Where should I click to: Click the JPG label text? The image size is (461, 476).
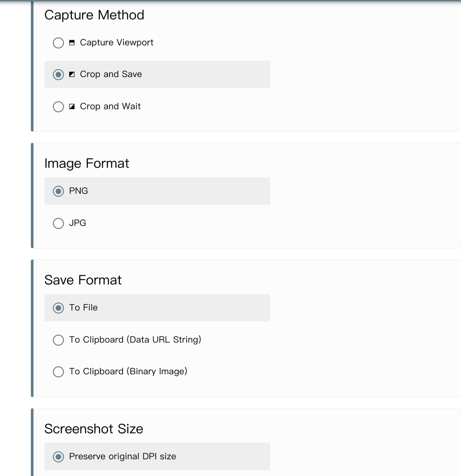[x=78, y=223]
